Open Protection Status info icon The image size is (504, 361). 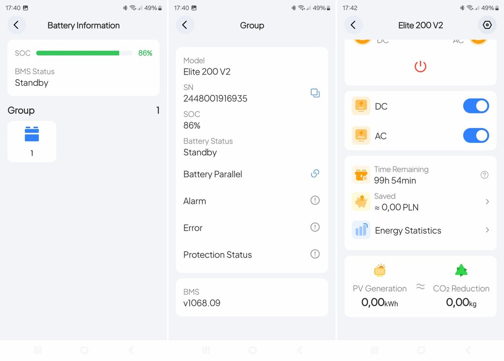pyautogui.click(x=315, y=254)
